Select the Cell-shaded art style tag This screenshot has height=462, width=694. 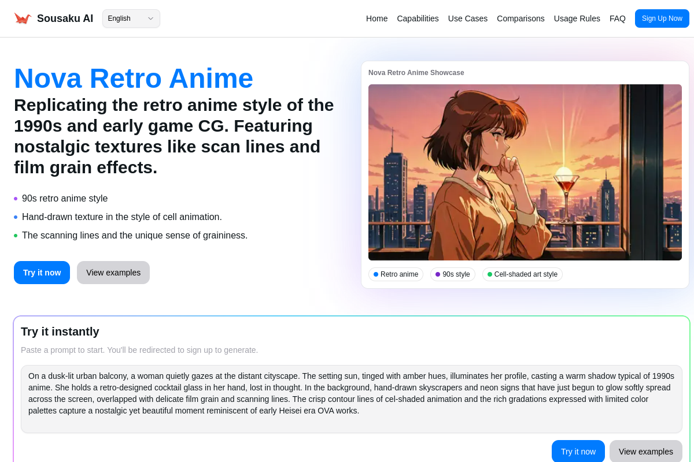[522, 274]
